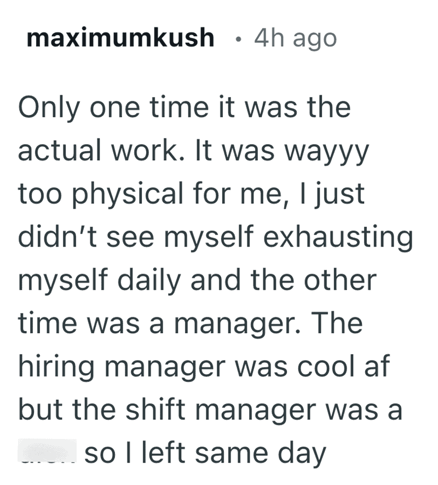This screenshot has height=485, width=438.
Task: Click the phrase "cool af"
Action: pyautogui.click(x=349, y=367)
